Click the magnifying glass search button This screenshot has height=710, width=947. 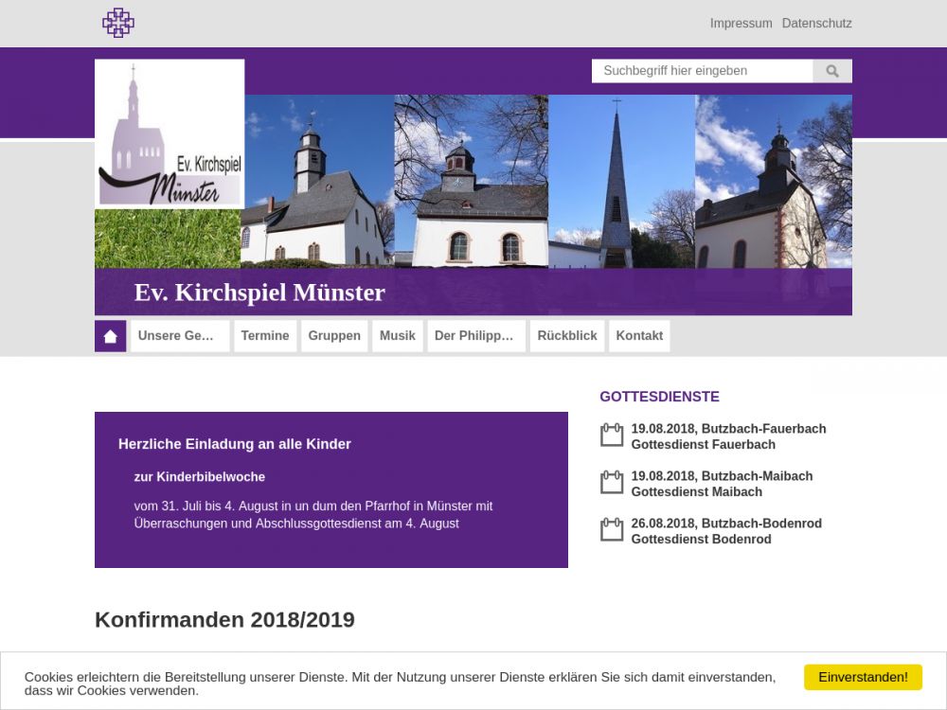tap(832, 71)
